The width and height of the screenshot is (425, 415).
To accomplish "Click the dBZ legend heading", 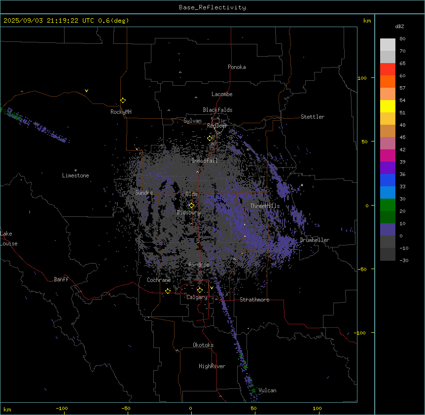I will tap(399, 26).
